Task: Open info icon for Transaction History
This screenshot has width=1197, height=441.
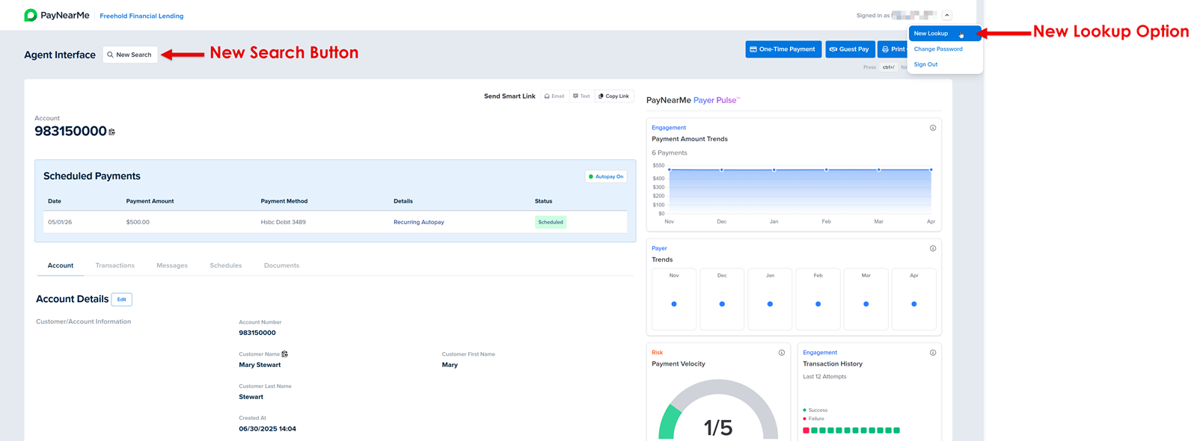Action: 933,353
